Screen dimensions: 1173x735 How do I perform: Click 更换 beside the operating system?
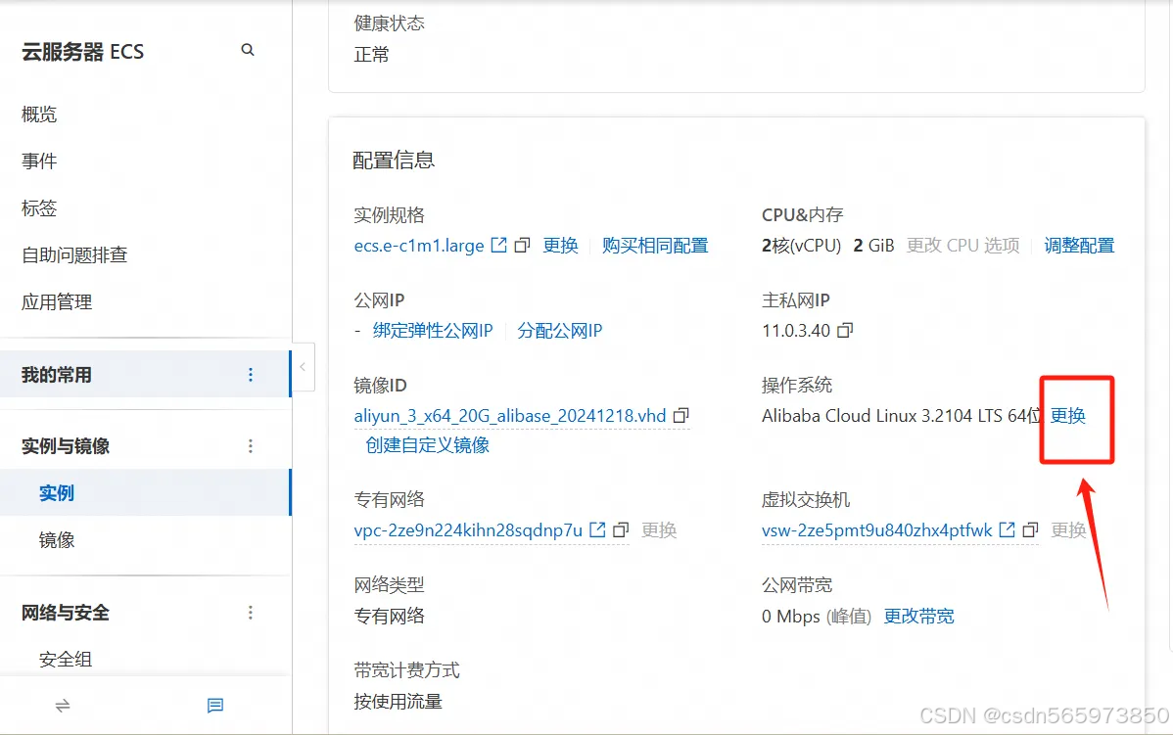point(1068,416)
